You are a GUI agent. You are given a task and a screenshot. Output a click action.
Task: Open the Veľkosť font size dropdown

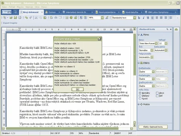click(166, 43)
